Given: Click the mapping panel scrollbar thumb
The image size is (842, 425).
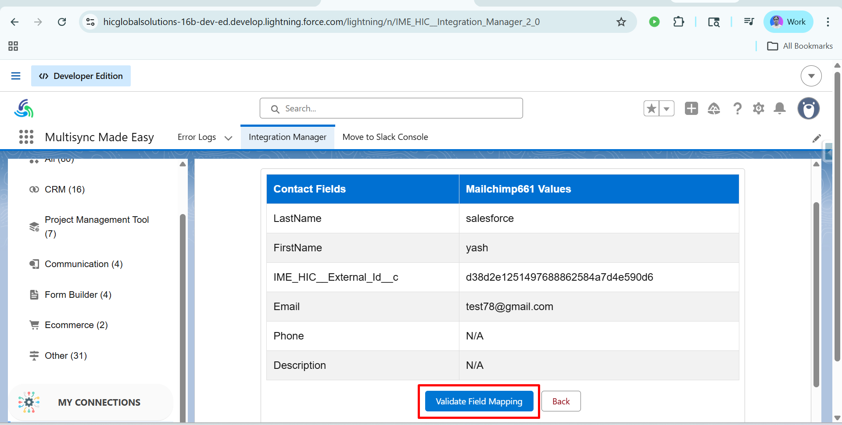Looking at the screenshot, I should [x=816, y=294].
